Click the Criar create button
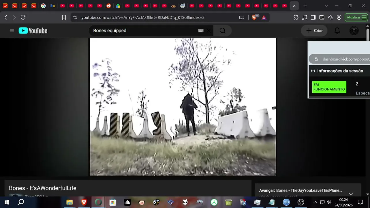 [314, 31]
